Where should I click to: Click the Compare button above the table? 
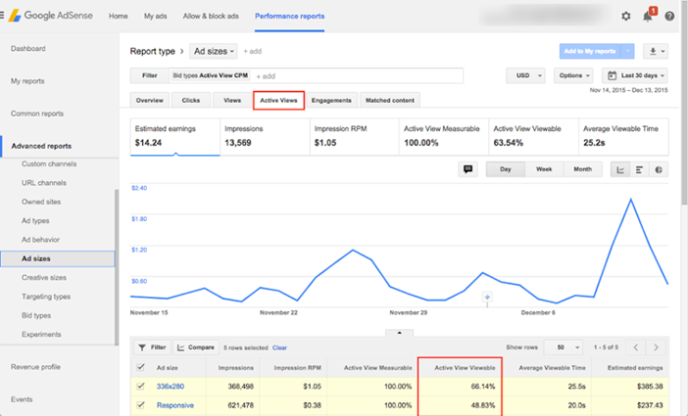pos(196,347)
